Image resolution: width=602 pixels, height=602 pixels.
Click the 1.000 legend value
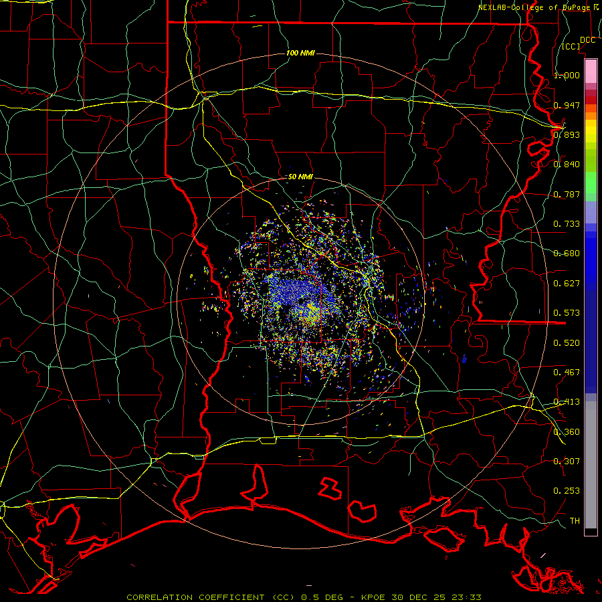pyautogui.click(x=567, y=75)
